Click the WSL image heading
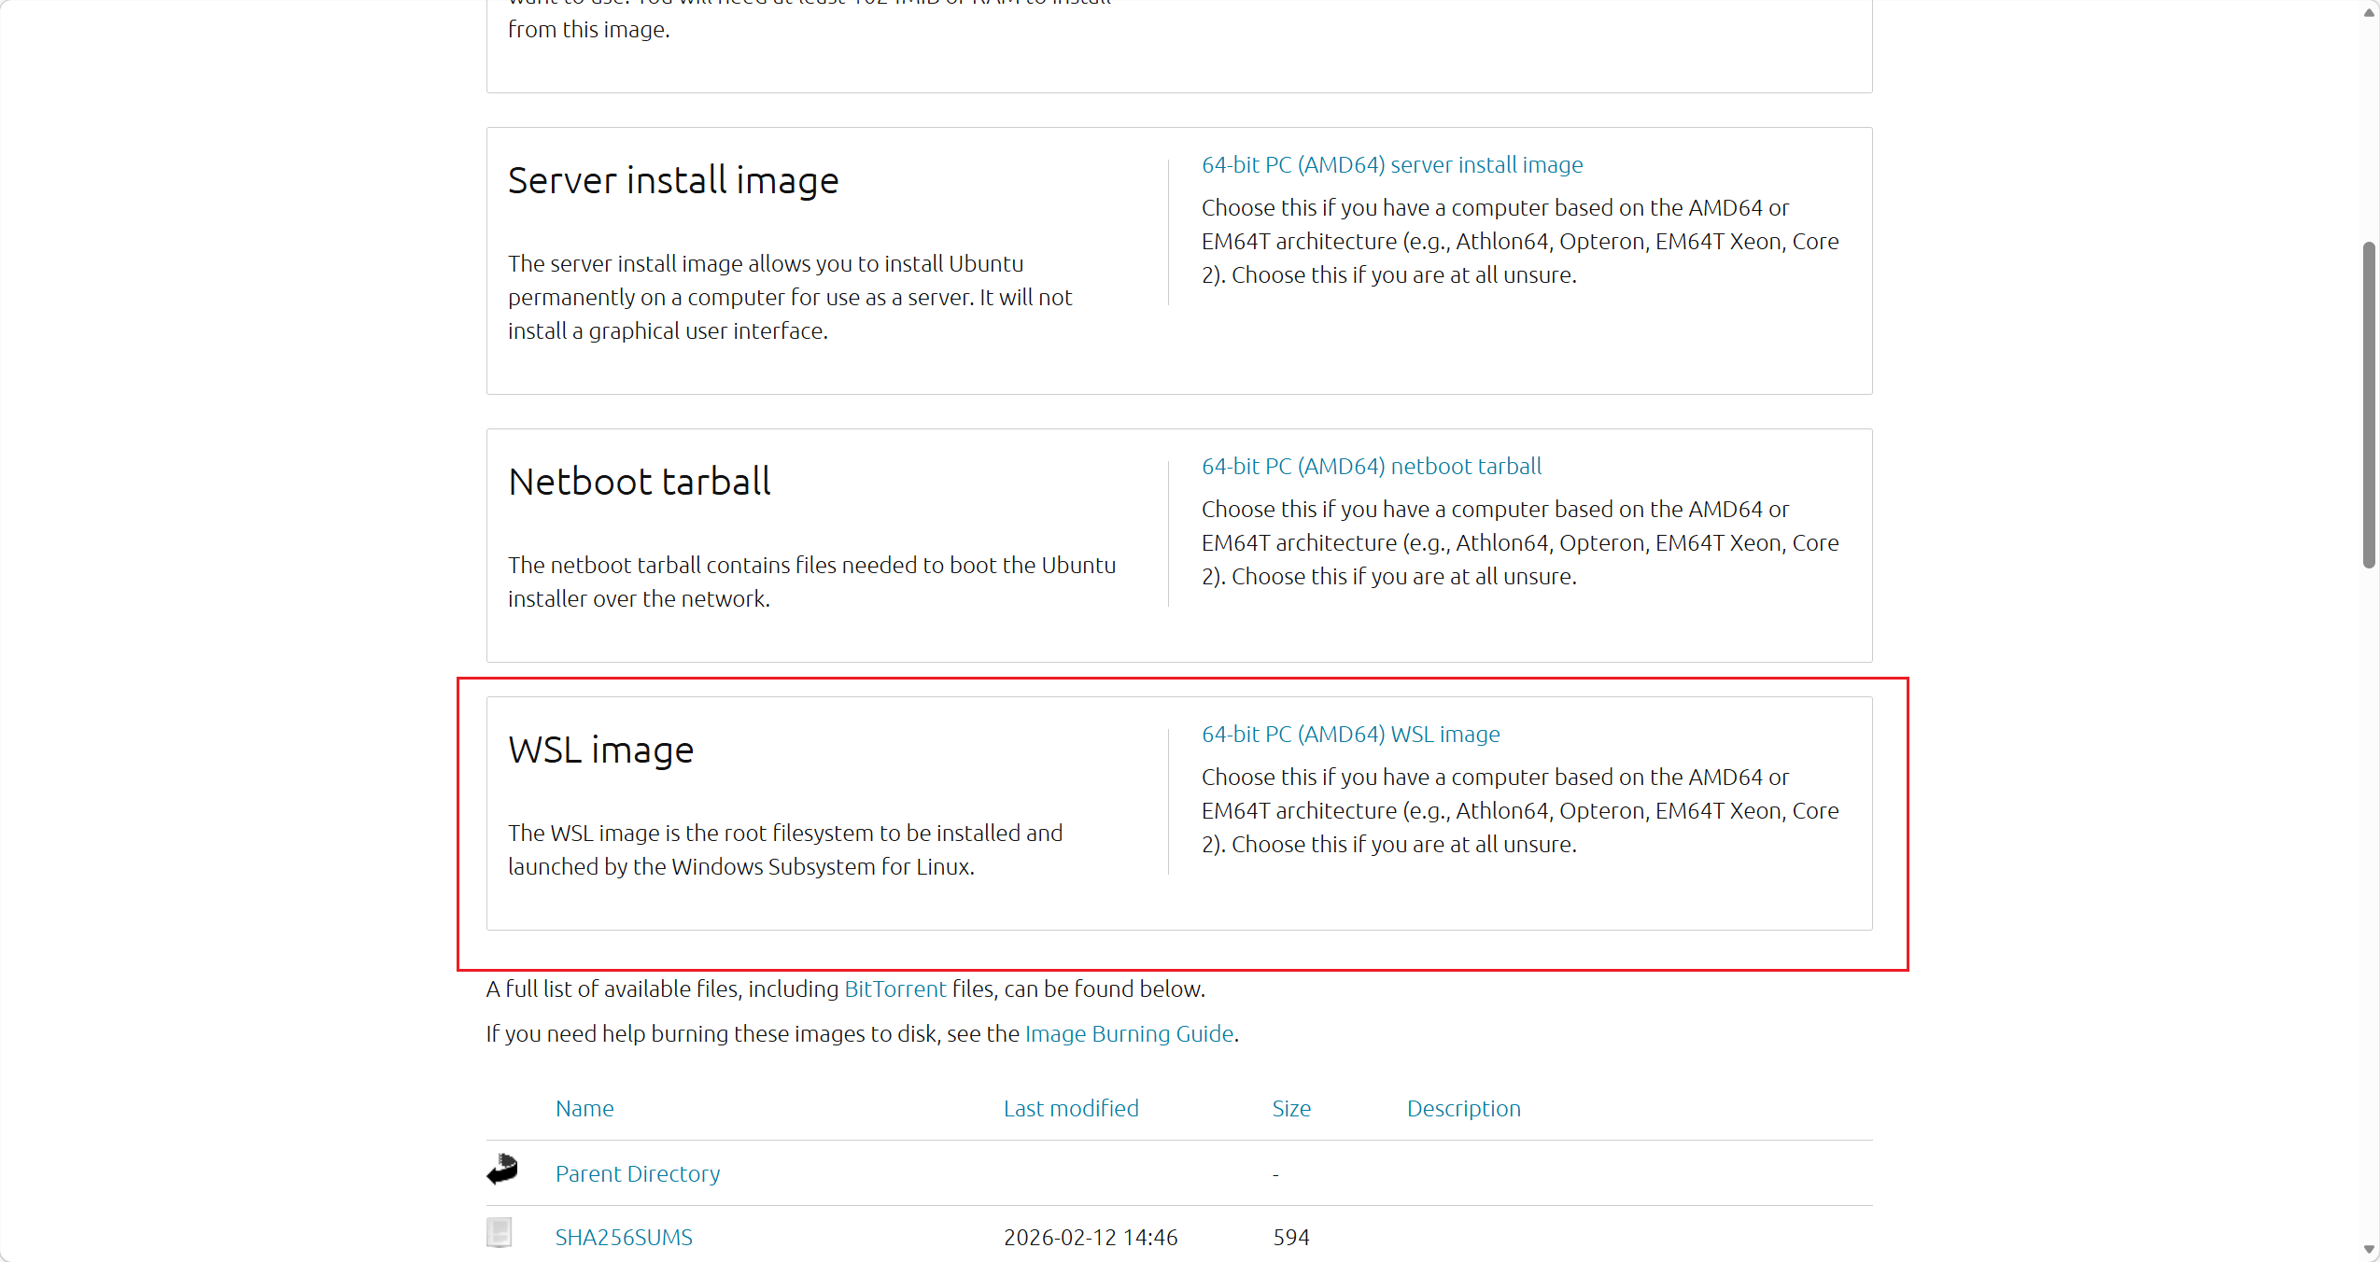 [600, 750]
